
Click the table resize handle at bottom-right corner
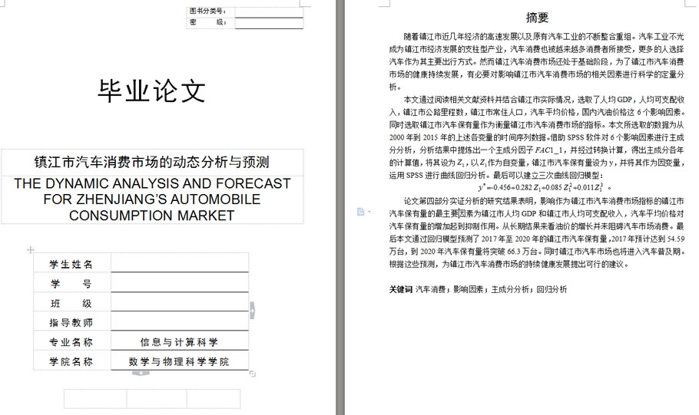253,374
